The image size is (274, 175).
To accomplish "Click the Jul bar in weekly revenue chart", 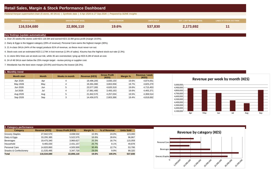I will pos(233,106).
